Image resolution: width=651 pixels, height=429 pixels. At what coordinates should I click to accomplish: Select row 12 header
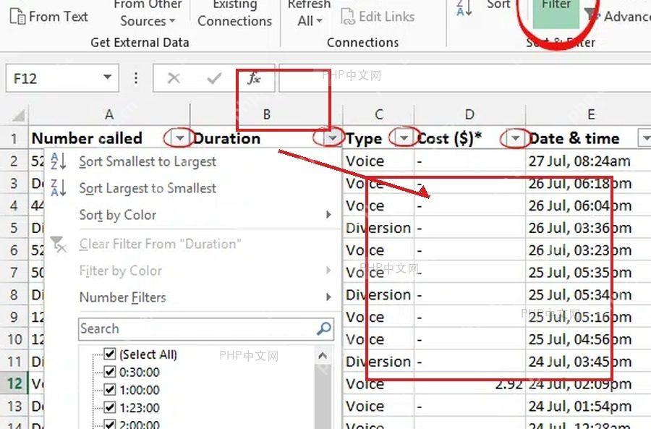coord(14,383)
